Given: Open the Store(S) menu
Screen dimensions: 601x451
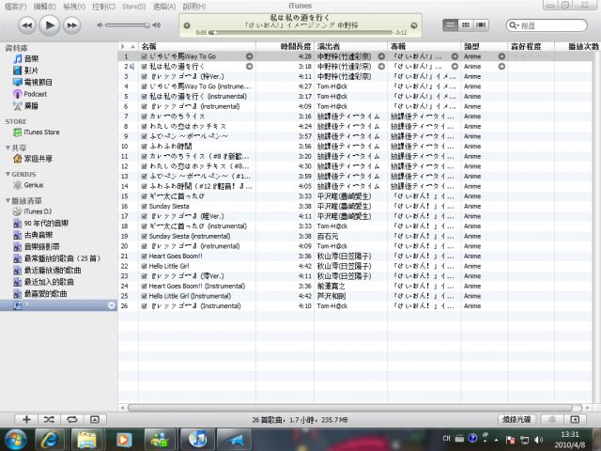Looking at the screenshot, I should point(133,7).
